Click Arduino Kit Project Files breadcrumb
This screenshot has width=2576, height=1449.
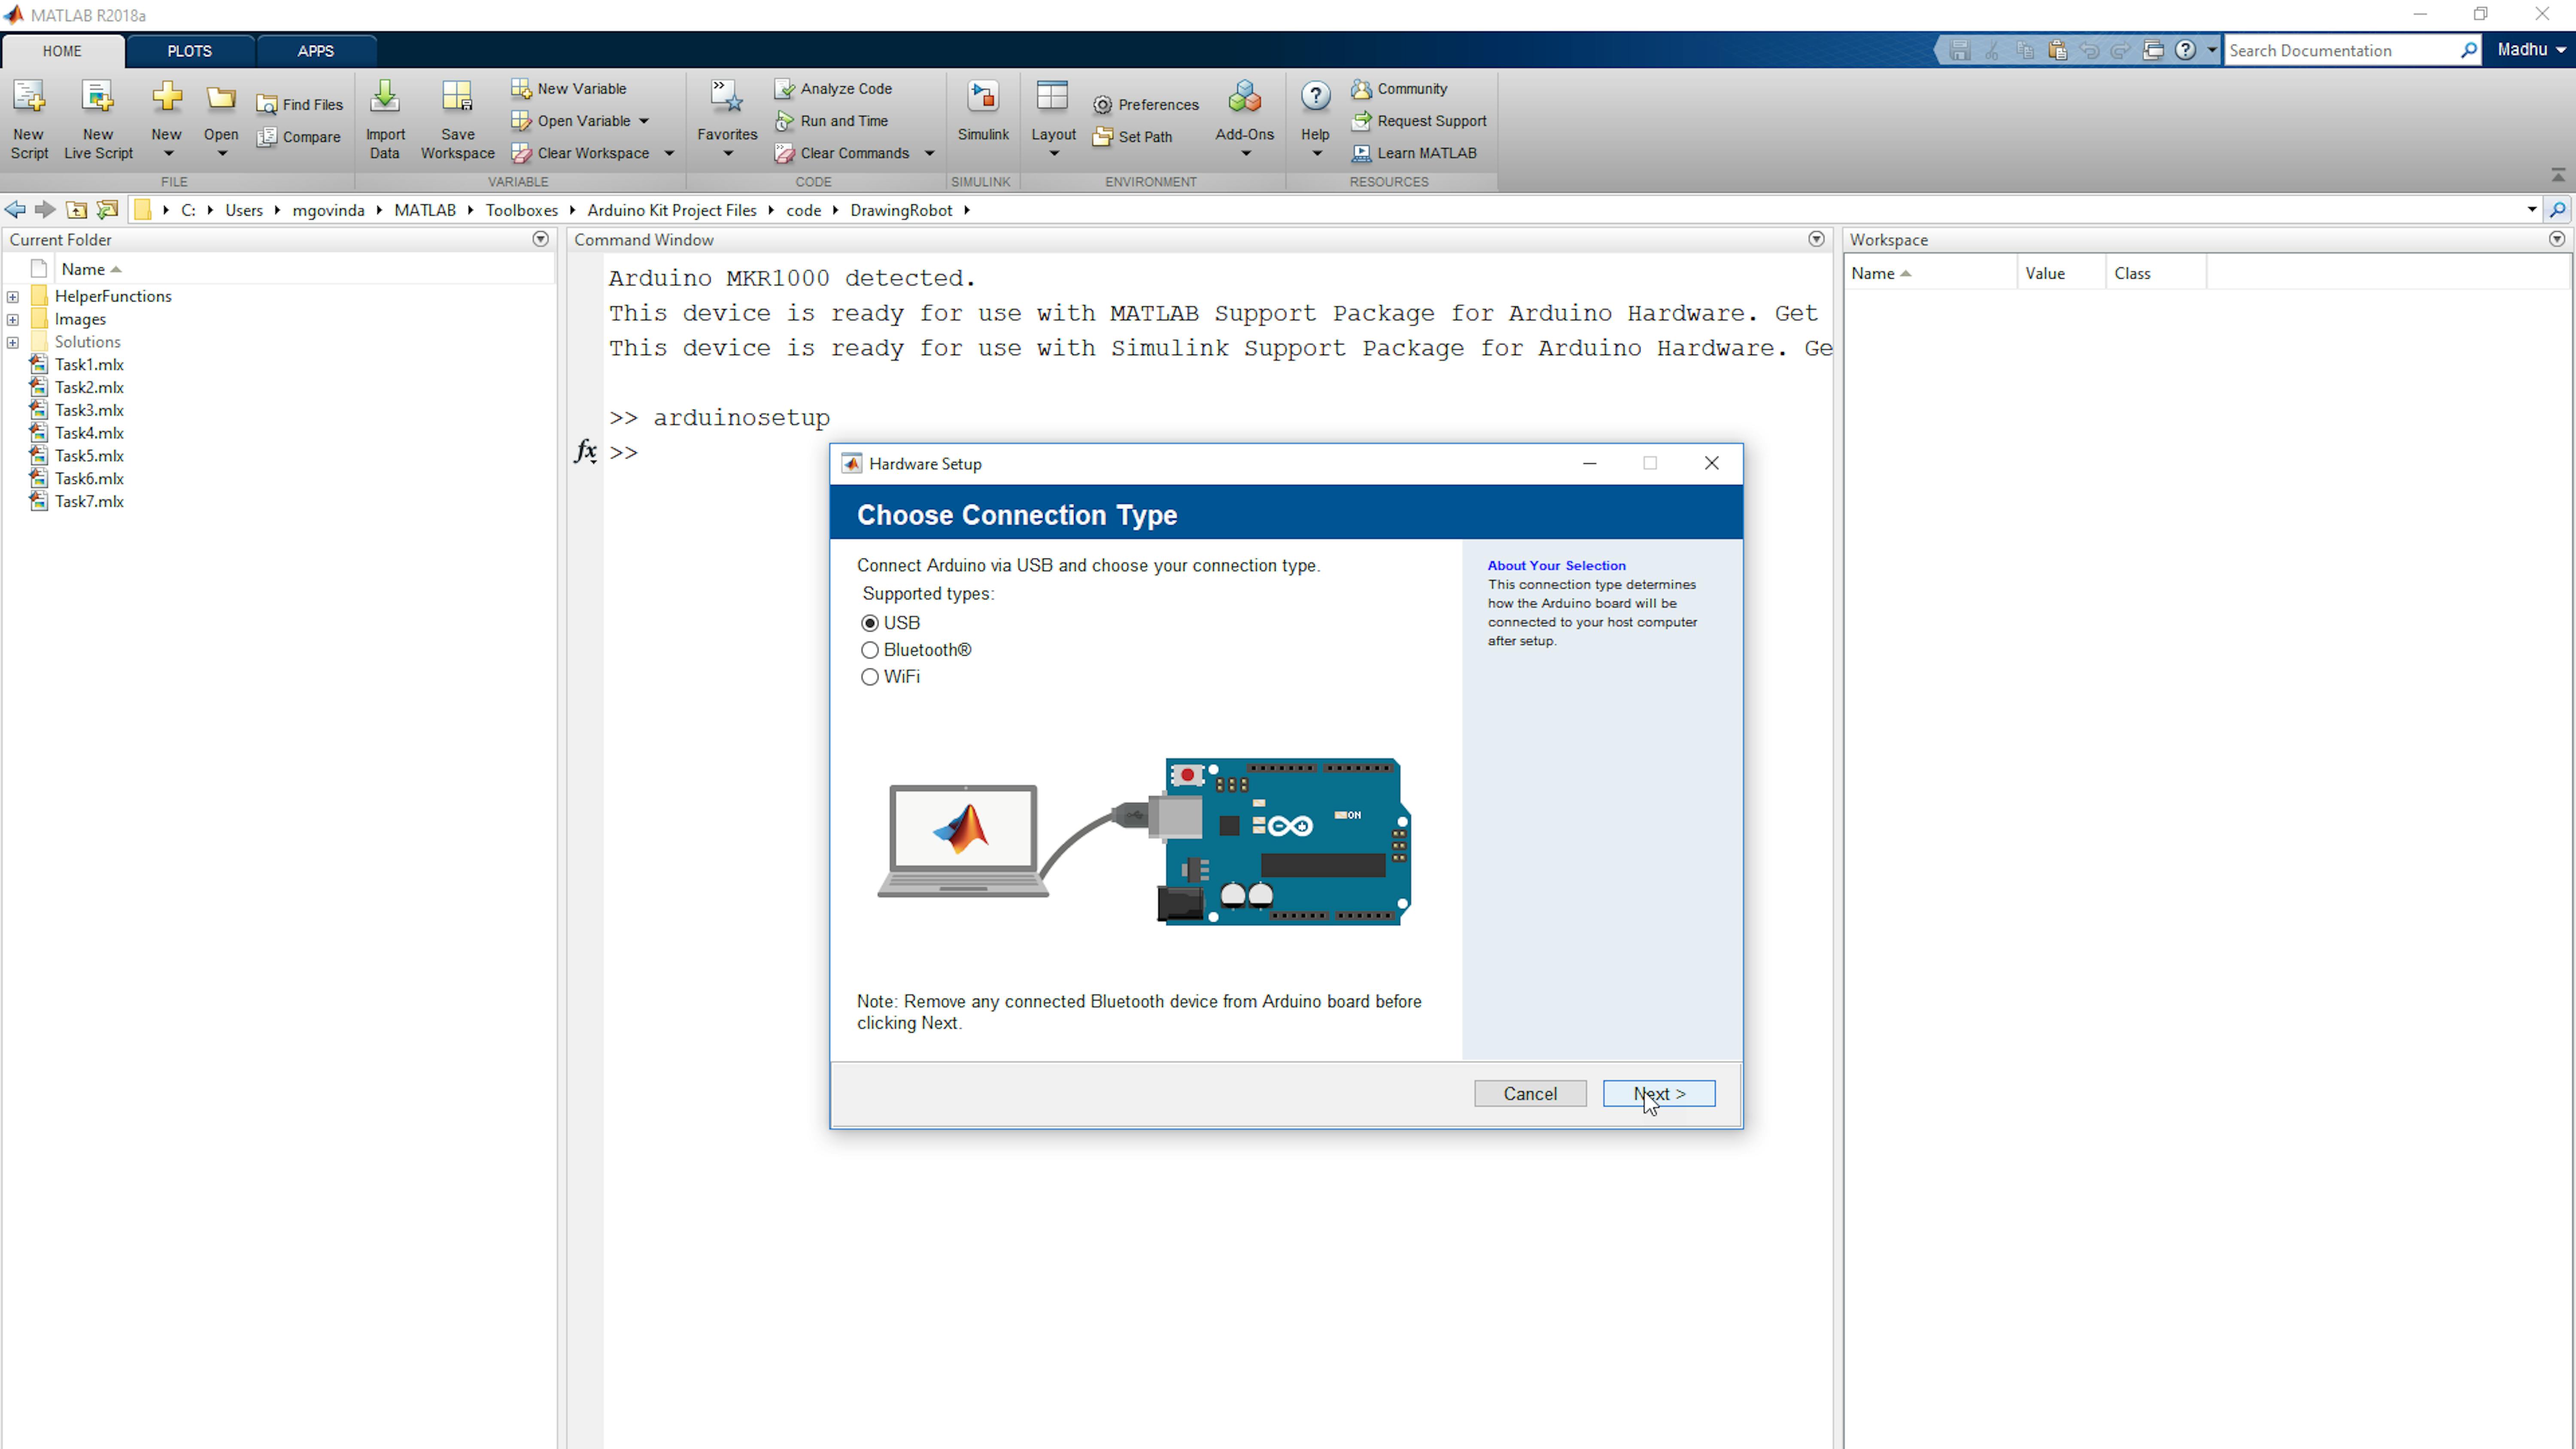(x=672, y=210)
